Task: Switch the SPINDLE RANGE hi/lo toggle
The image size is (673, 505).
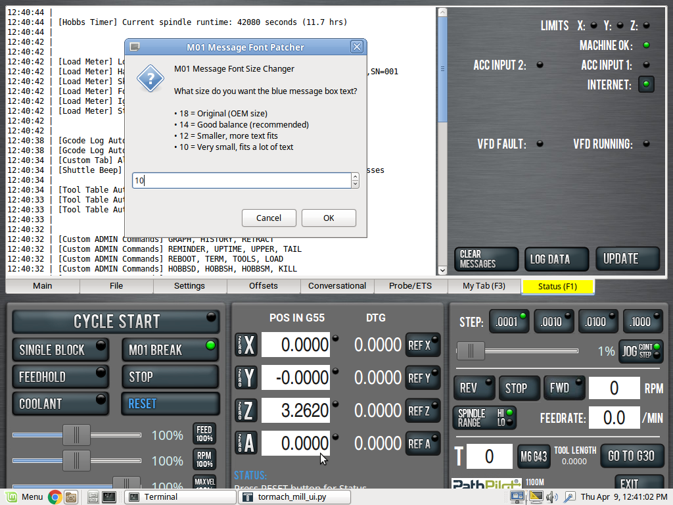Action: [484, 418]
